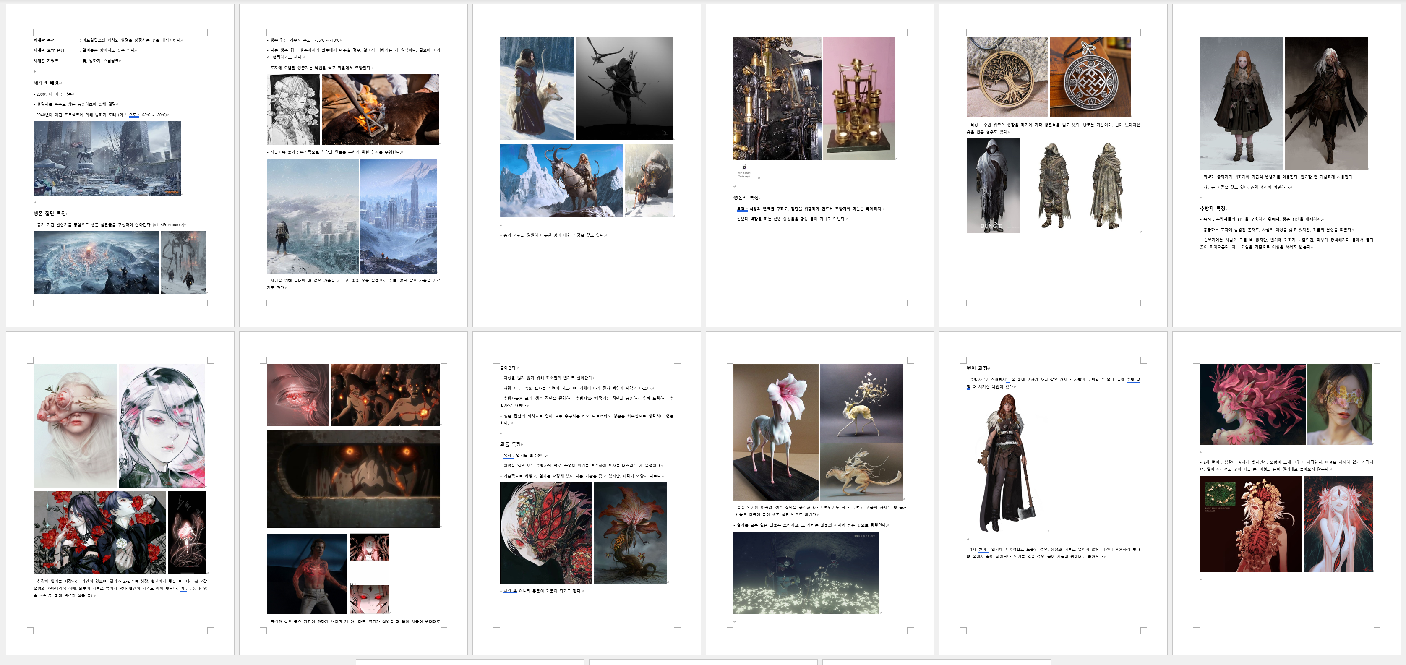Screen dimensions: 1406x665
Task: Select the red-haired girl in fur cloak
Action: (1241, 103)
